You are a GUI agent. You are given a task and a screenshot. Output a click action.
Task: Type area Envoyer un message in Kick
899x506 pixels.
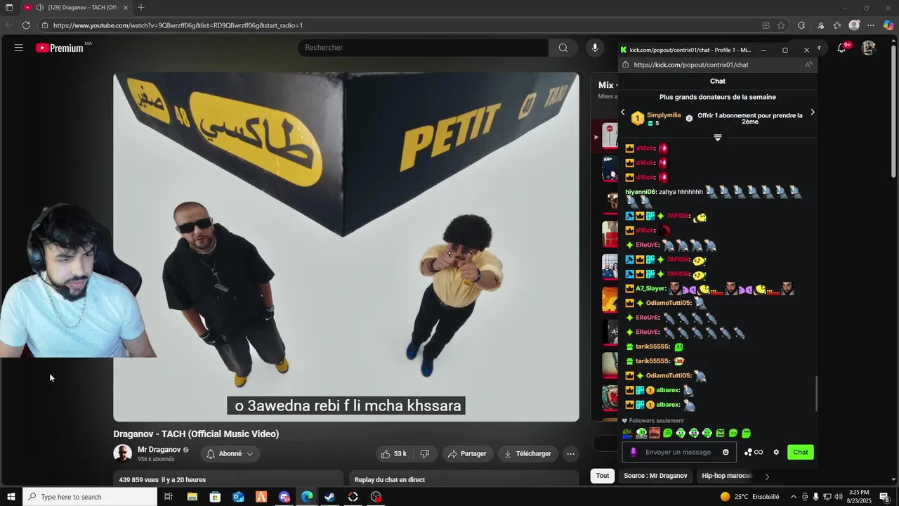(678, 453)
